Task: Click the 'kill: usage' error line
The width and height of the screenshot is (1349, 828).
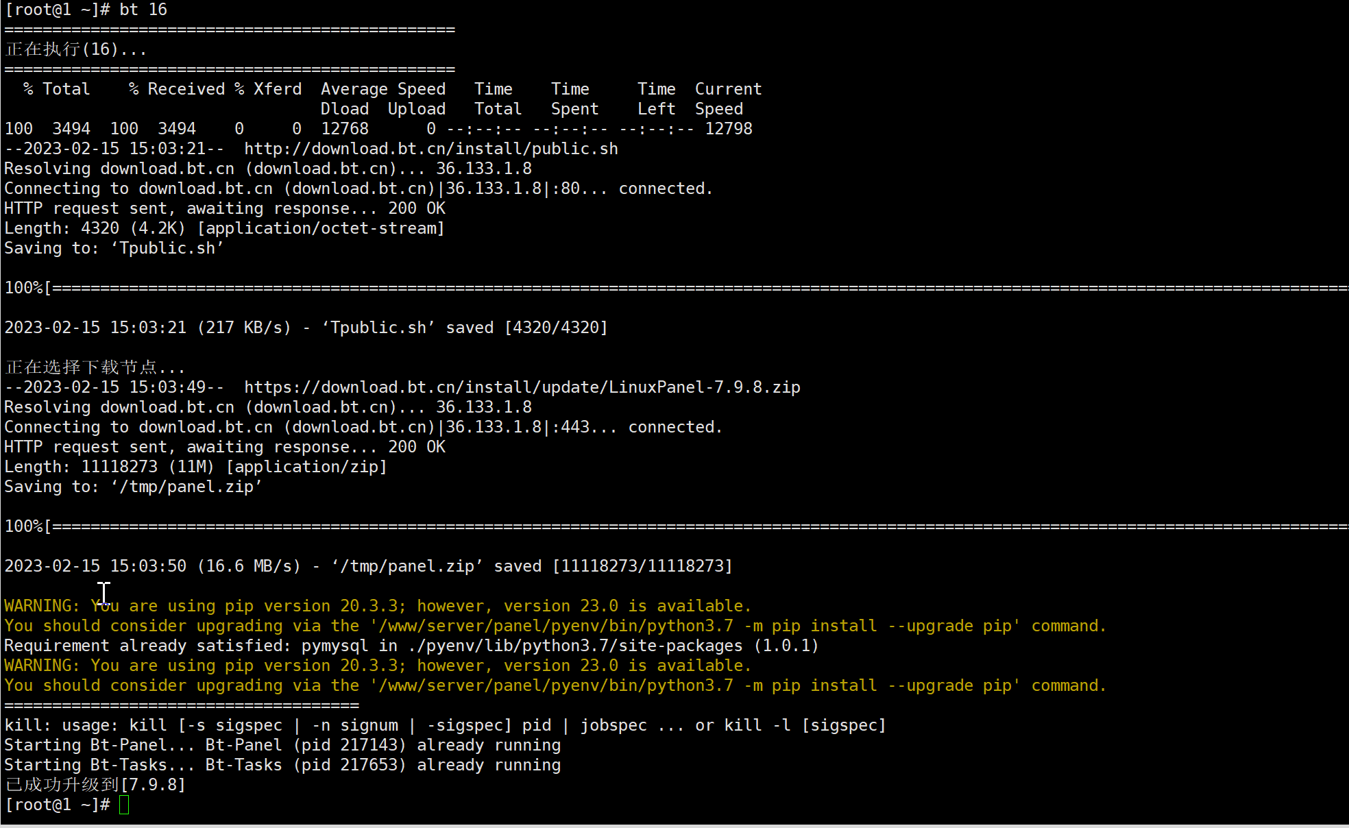Action: click(445, 725)
